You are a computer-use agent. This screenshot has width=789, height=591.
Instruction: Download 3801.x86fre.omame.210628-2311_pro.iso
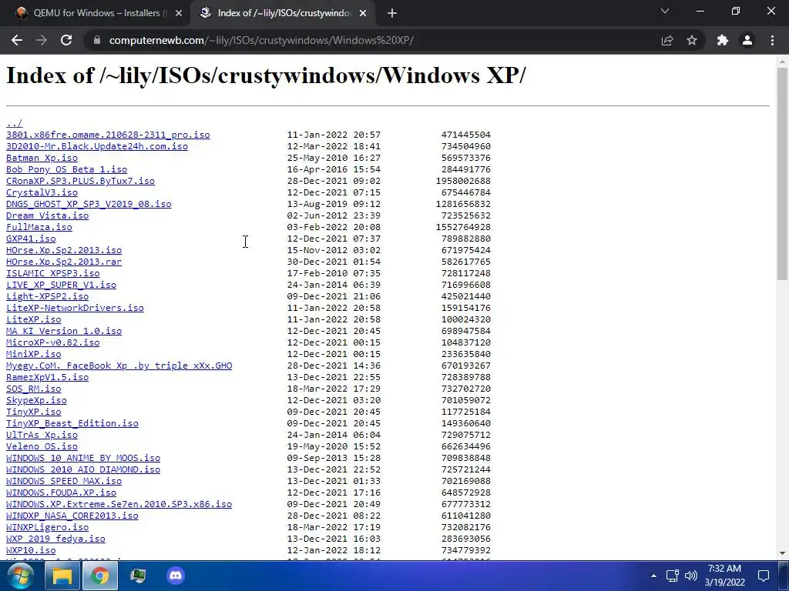click(108, 135)
